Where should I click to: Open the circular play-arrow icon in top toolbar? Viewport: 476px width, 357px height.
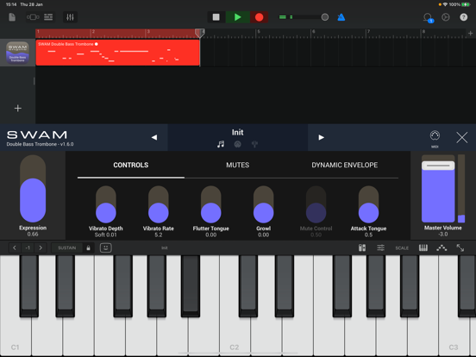[446, 17]
